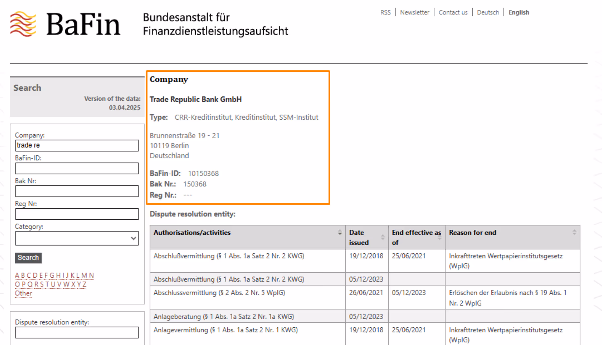
Task: Click the BaFin wordmark text
Action: tap(83, 24)
